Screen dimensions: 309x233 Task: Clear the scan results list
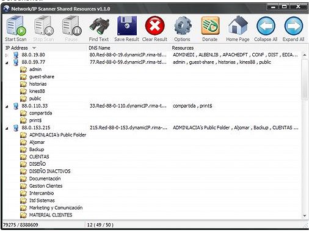[x=154, y=29]
